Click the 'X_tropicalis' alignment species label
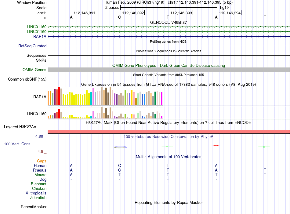This screenshot has width=290, height=214. [36, 193]
